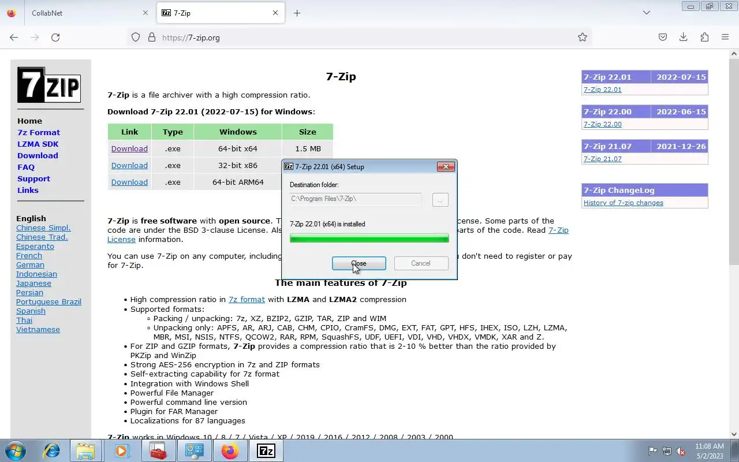The image size is (739, 462).
Task: Open a new tab with plus icon
Action: [297, 13]
